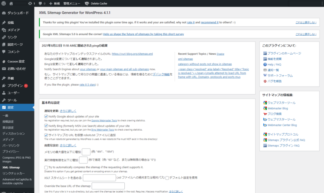Toggle Notify Google about updates checkbox
Image resolution: width=324 pixels, height=193 pixels.
click(x=46, y=117)
